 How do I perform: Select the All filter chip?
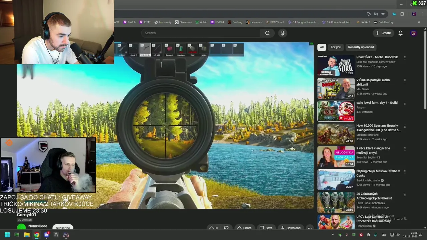coord(322,47)
